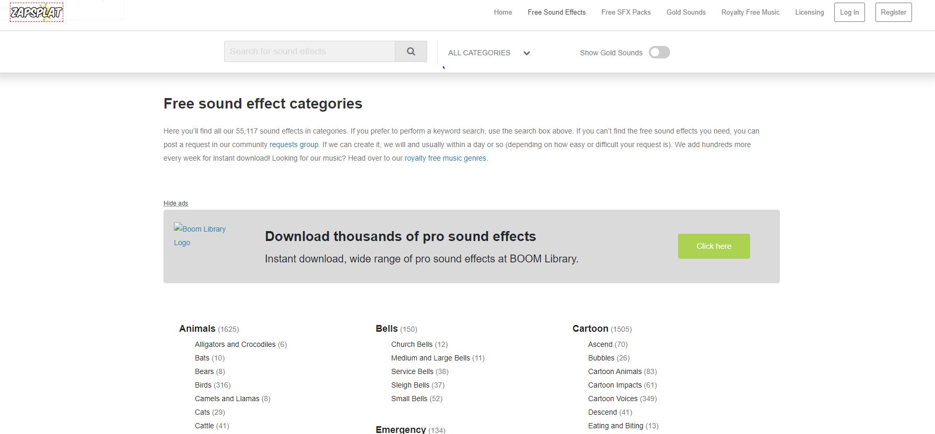935x434 pixels.
Task: Open Alligators and Crocodiles subcategory
Action: (235, 344)
